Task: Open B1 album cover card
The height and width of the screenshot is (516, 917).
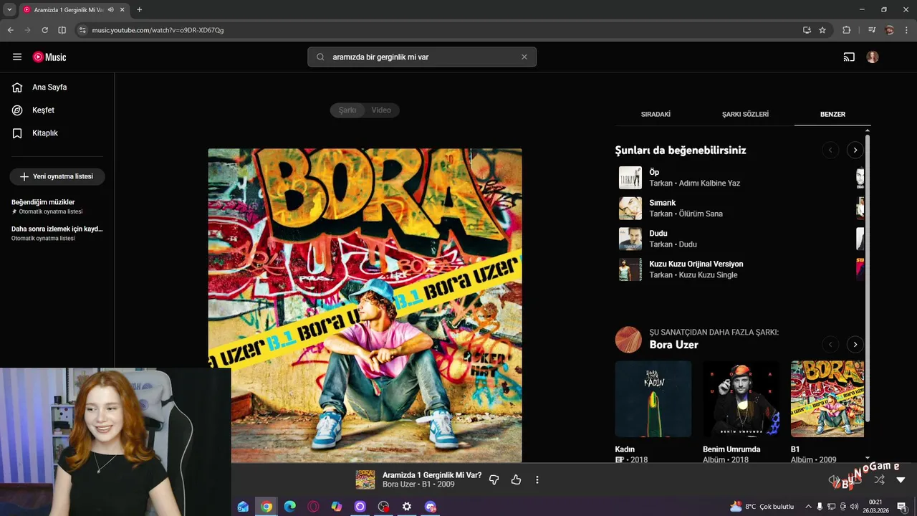Action: [827, 399]
